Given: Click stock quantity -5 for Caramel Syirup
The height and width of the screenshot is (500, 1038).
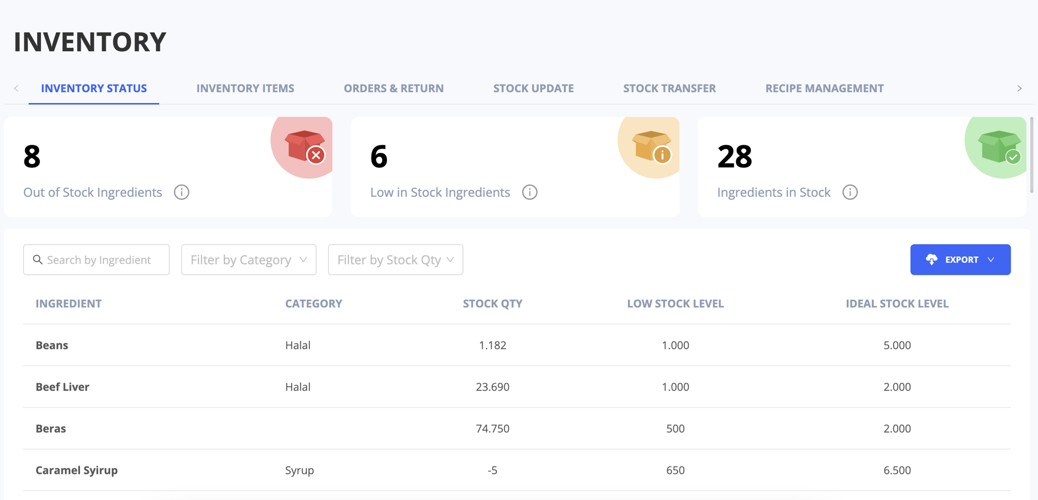Looking at the screenshot, I should point(492,470).
